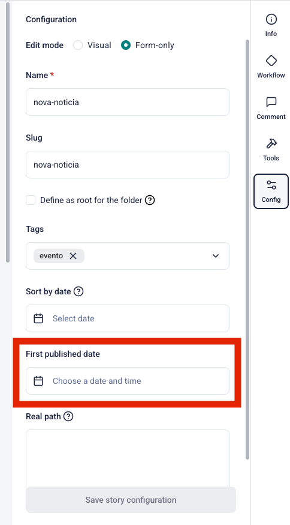Click into the Slug input field

click(128, 165)
